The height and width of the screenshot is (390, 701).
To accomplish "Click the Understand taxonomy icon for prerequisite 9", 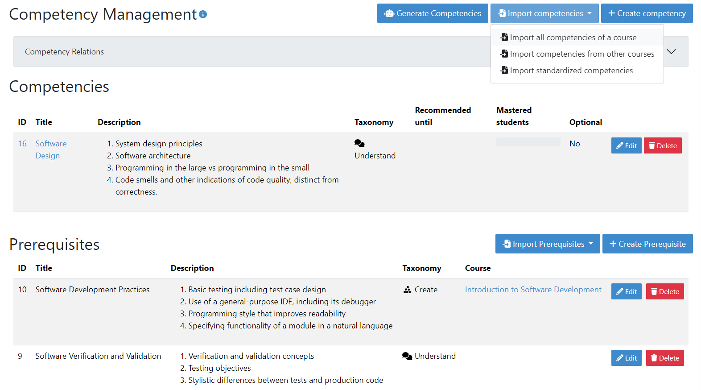I will [x=407, y=356].
